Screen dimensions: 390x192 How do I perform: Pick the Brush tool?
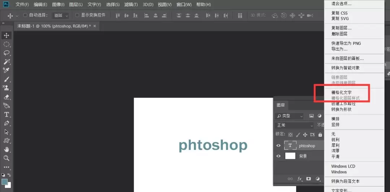6,79
